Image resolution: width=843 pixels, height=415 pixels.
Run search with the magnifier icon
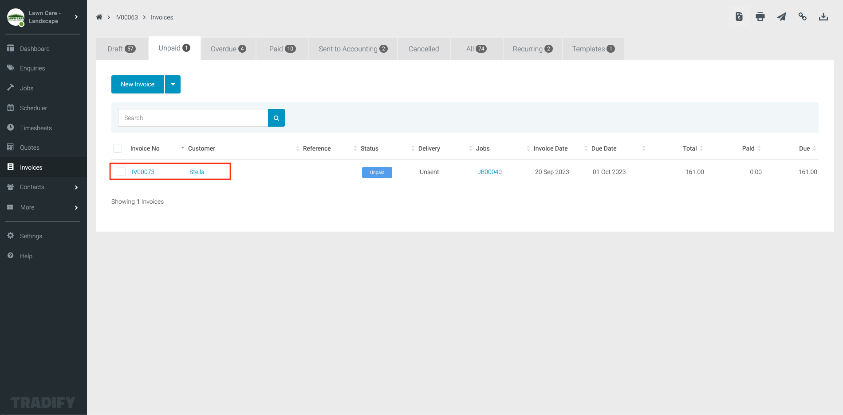[276, 118]
